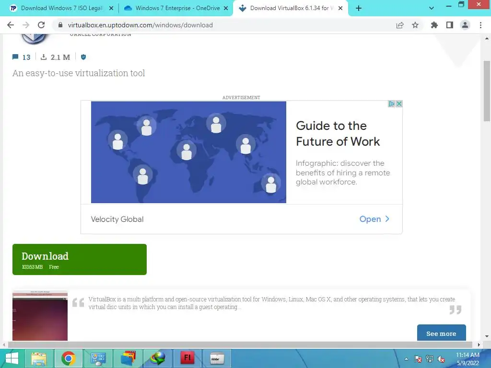Show hidden system tray icons
The height and width of the screenshot is (368, 491).
(406, 359)
